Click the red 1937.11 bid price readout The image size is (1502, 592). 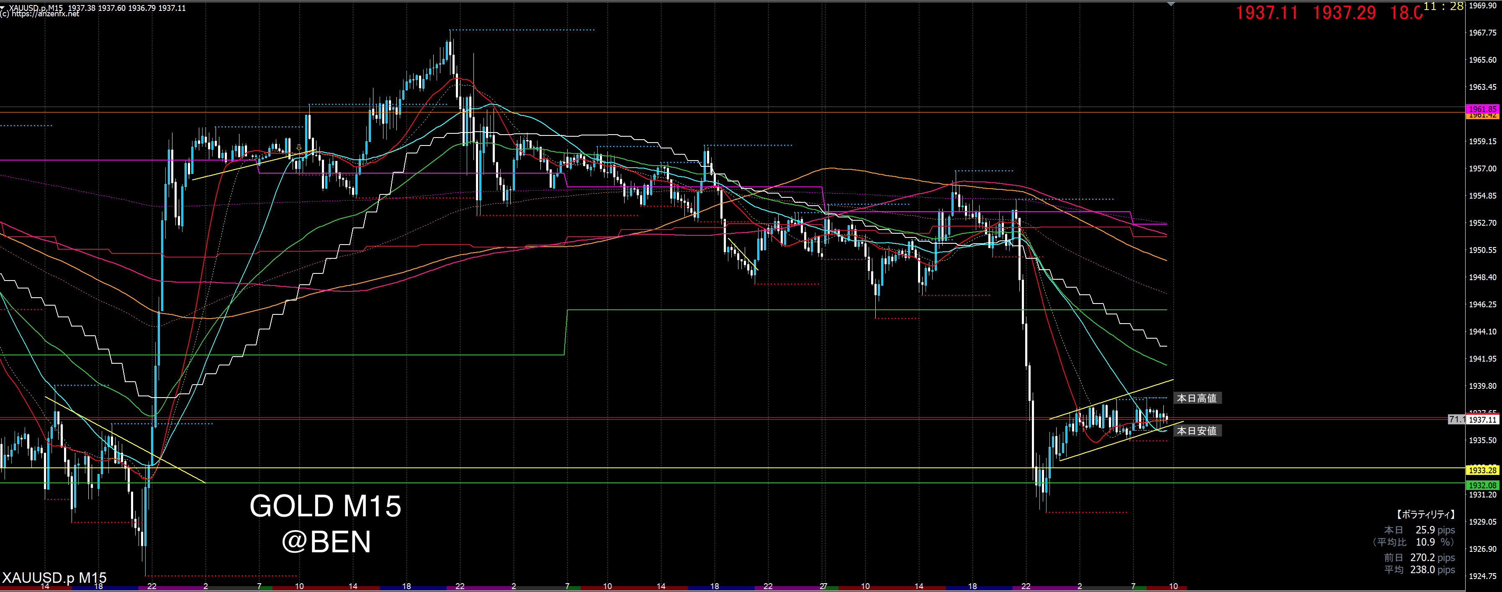coord(1266,13)
